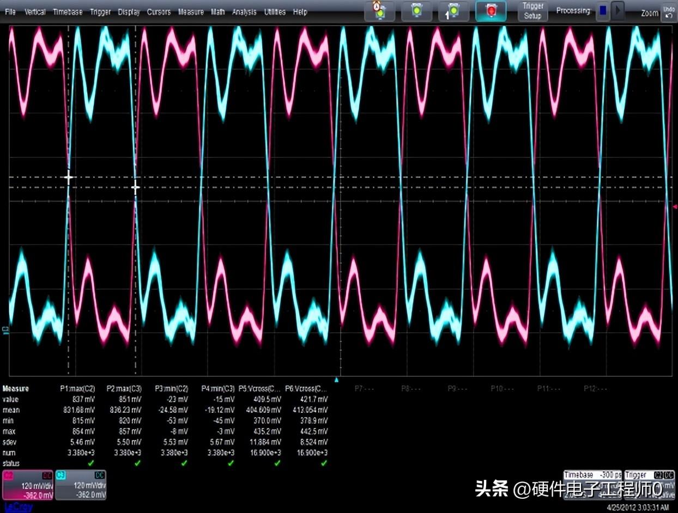This screenshot has width=678, height=513.
Task: Open the File menu
Action: click(x=10, y=12)
